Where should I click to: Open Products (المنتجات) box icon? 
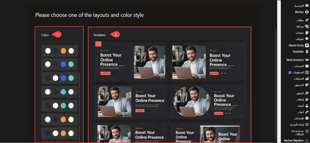307,66
